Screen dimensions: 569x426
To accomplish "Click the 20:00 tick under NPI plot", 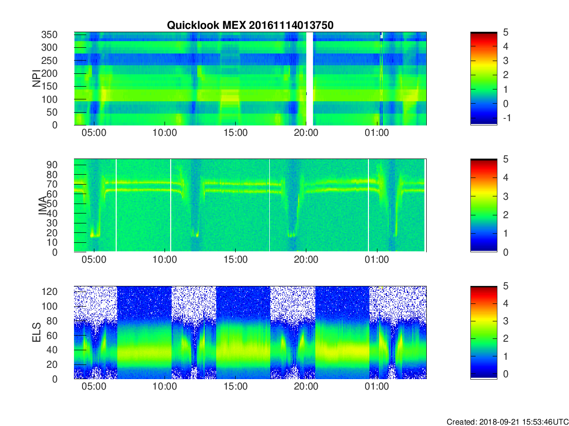I will (306, 133).
